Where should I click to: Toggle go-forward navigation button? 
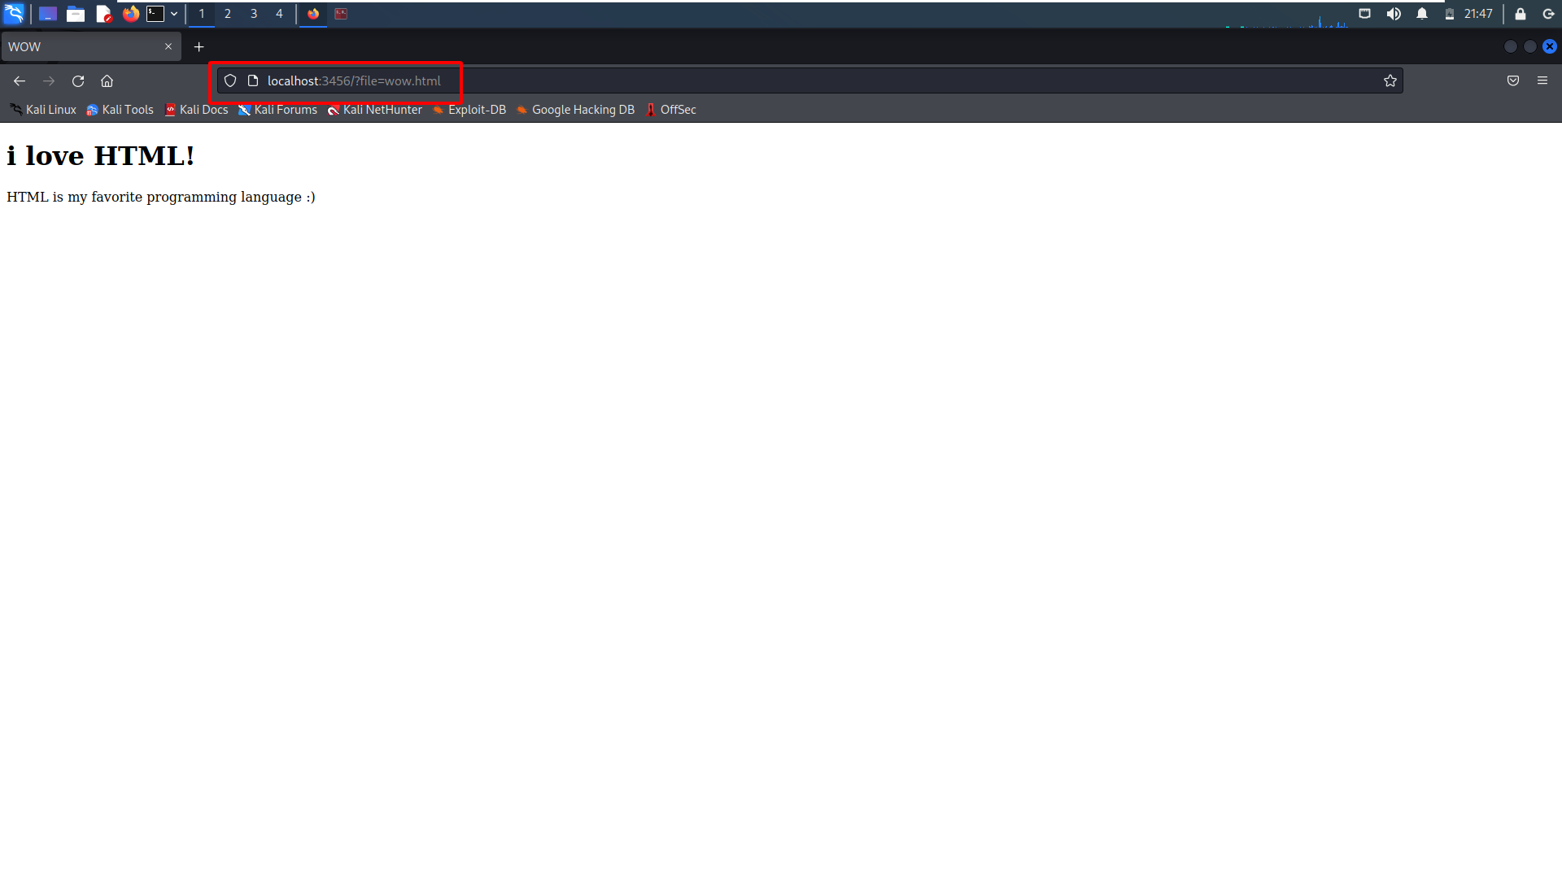click(x=49, y=80)
